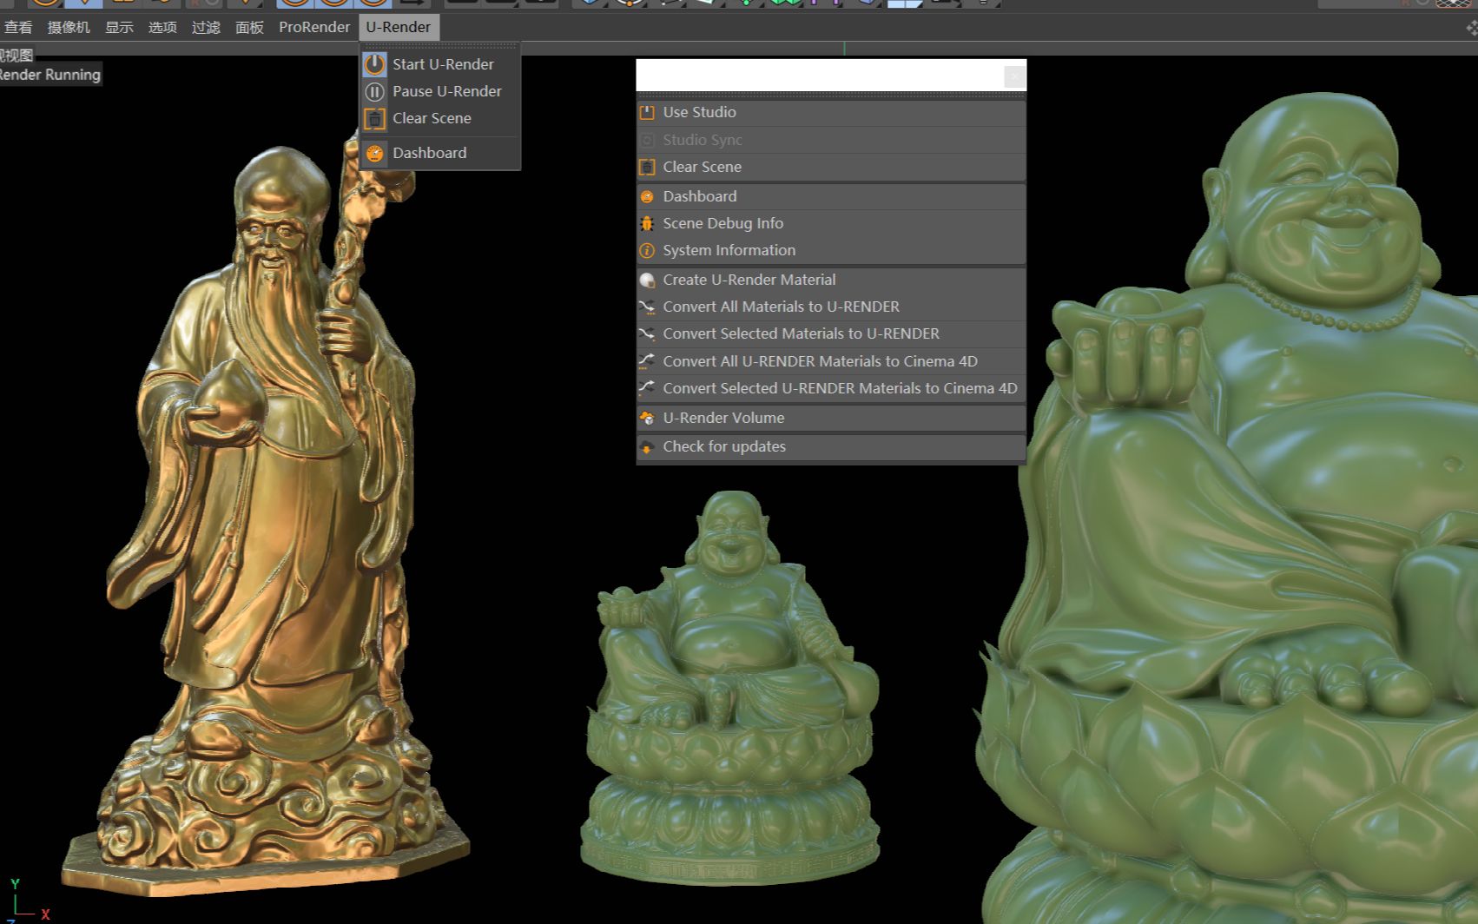Click the Pause U-Render icon

point(374,91)
